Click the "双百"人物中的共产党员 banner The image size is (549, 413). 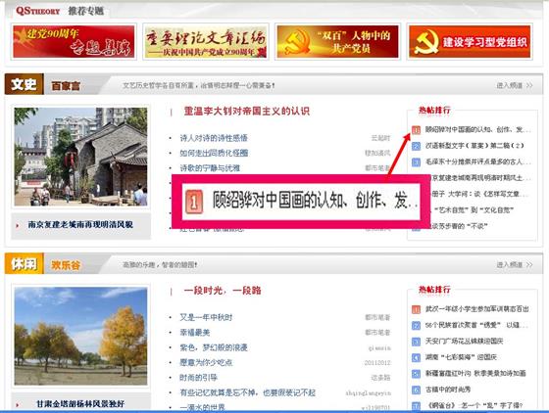click(337, 41)
